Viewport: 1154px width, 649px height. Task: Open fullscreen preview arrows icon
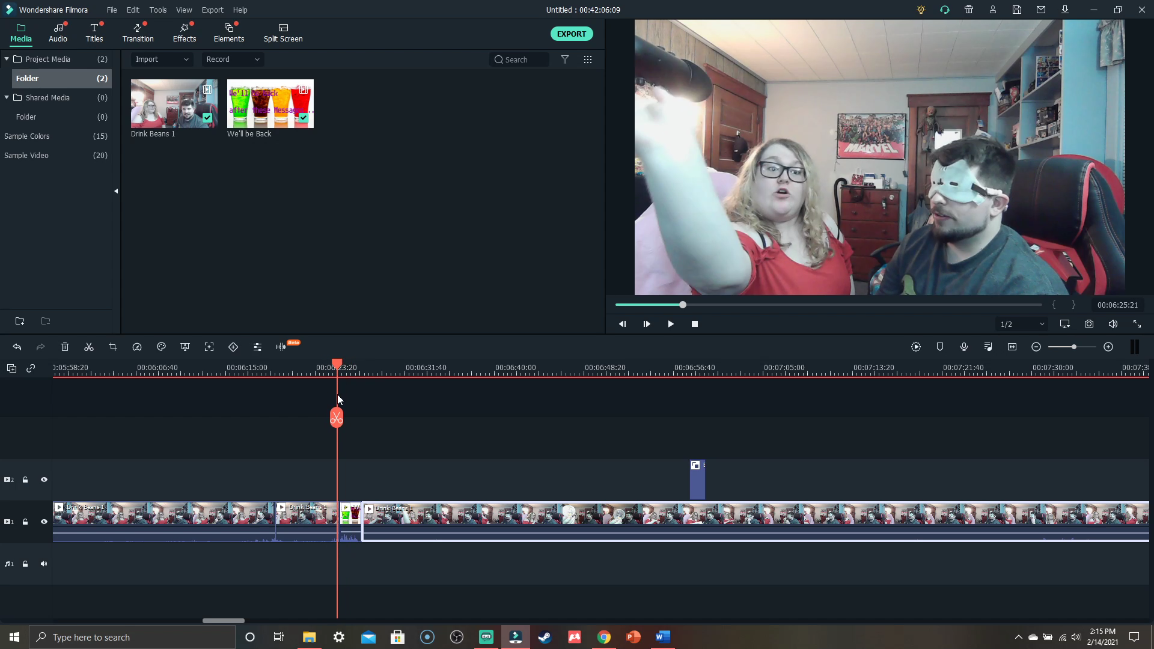point(1137,324)
